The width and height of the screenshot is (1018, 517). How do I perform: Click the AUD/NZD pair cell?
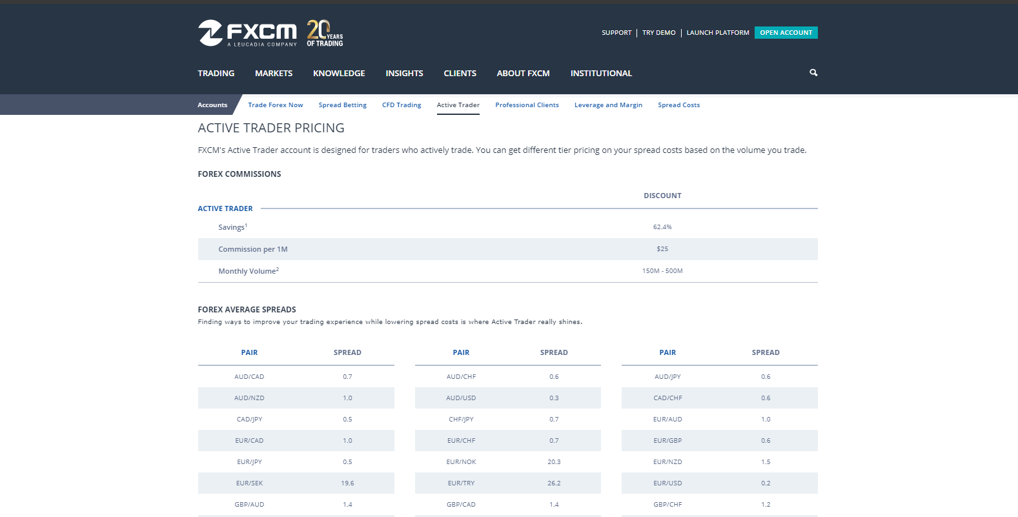(x=249, y=398)
